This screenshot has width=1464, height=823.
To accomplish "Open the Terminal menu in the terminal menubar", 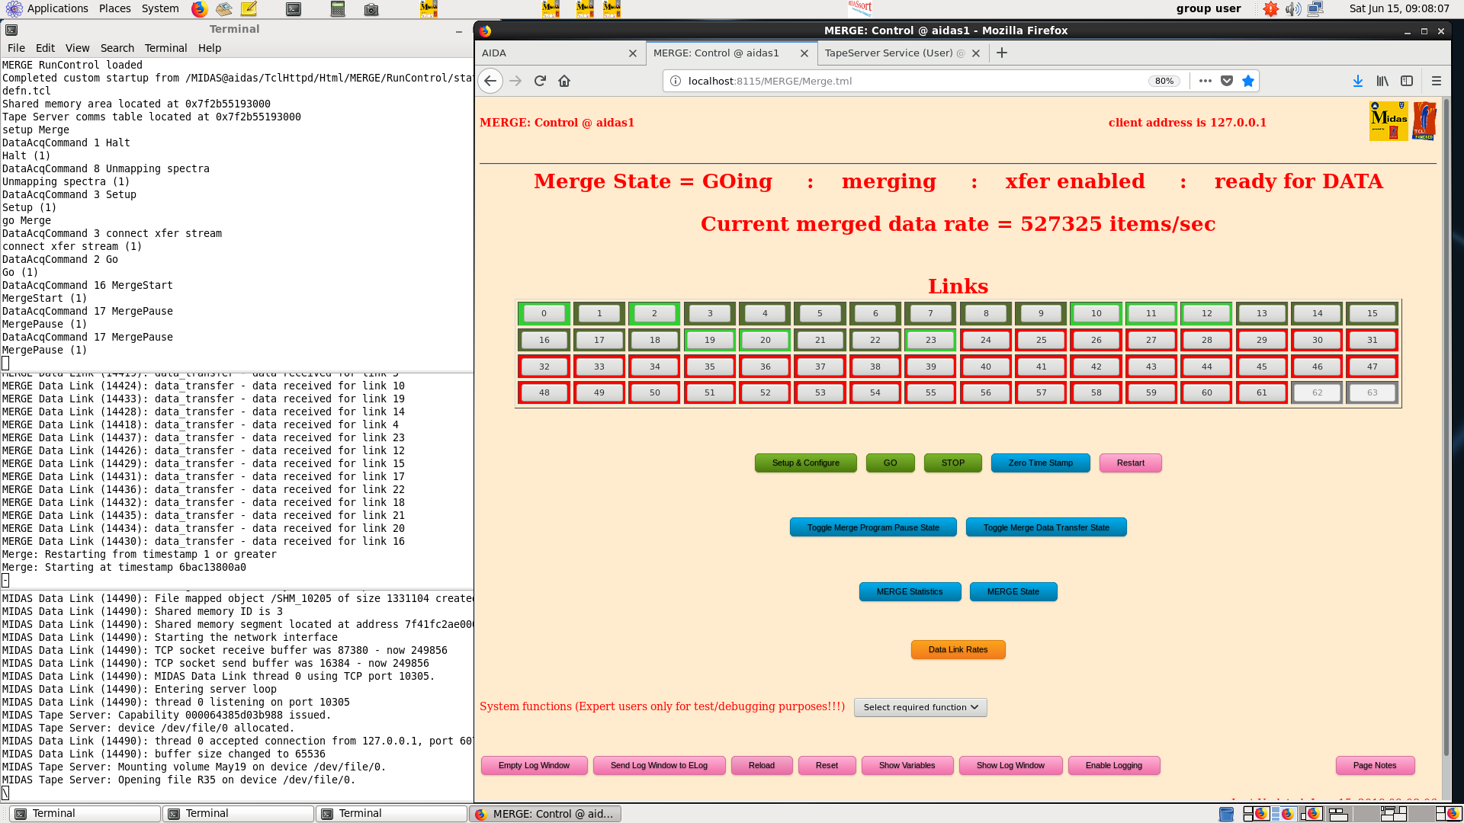I will [165, 48].
